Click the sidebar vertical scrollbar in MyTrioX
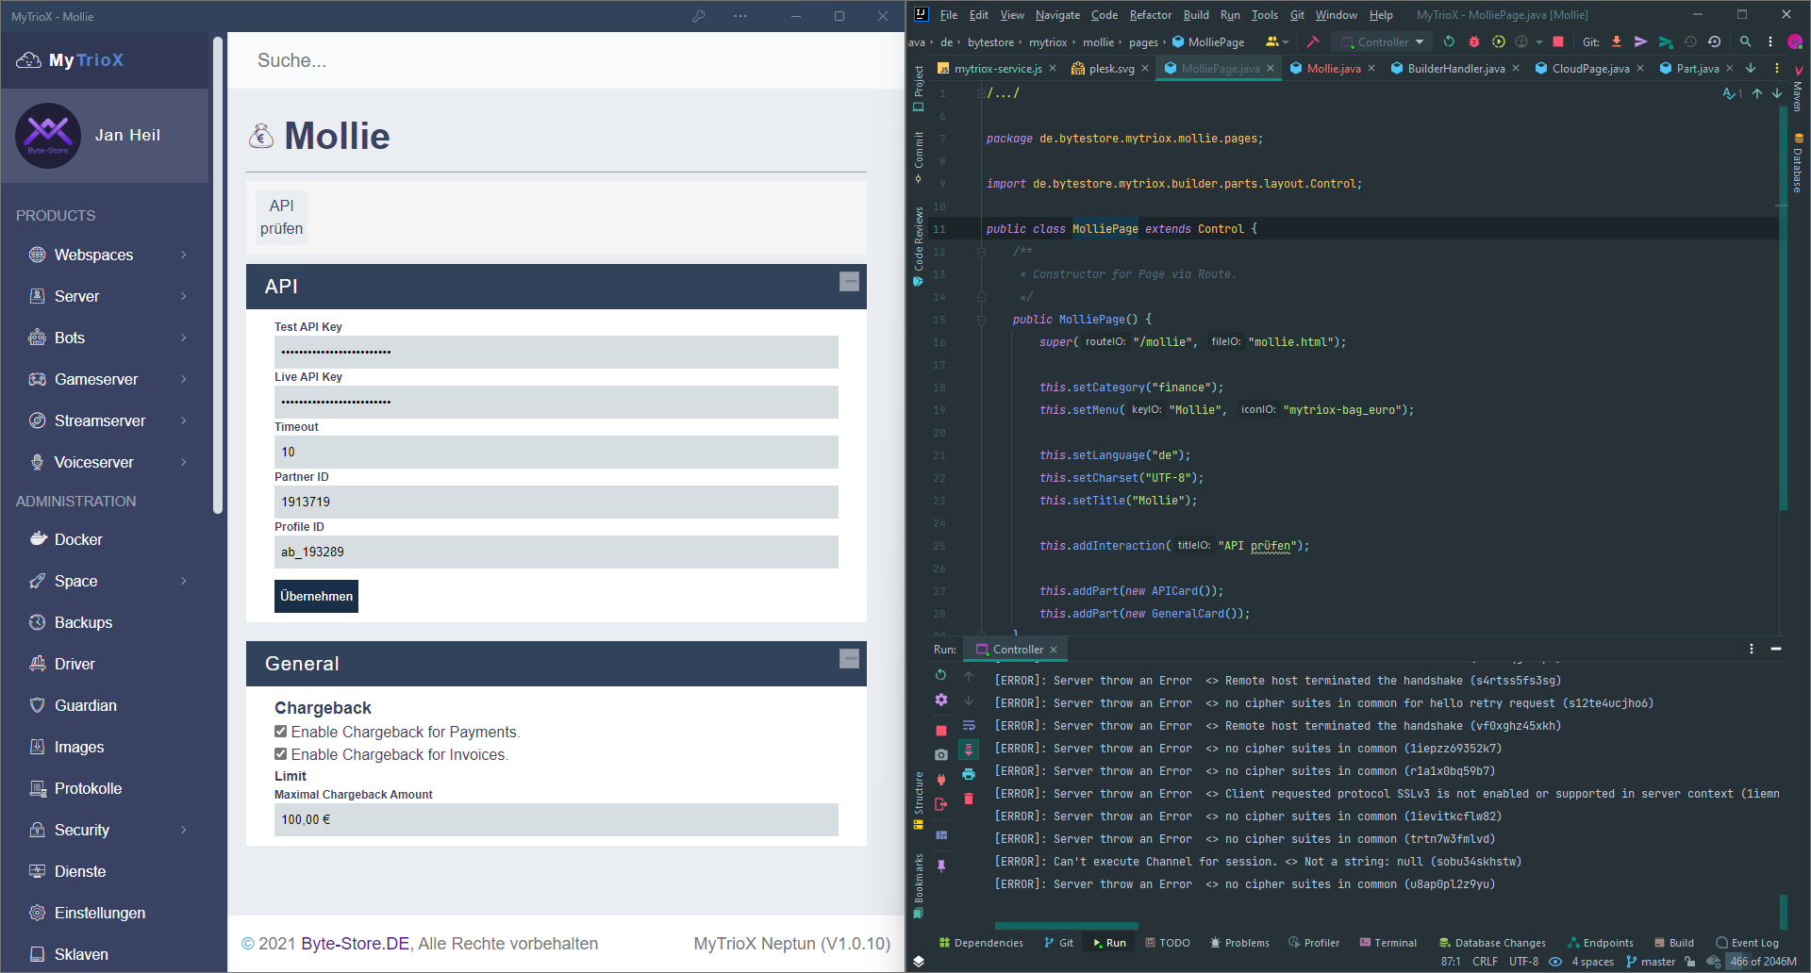 click(x=218, y=275)
